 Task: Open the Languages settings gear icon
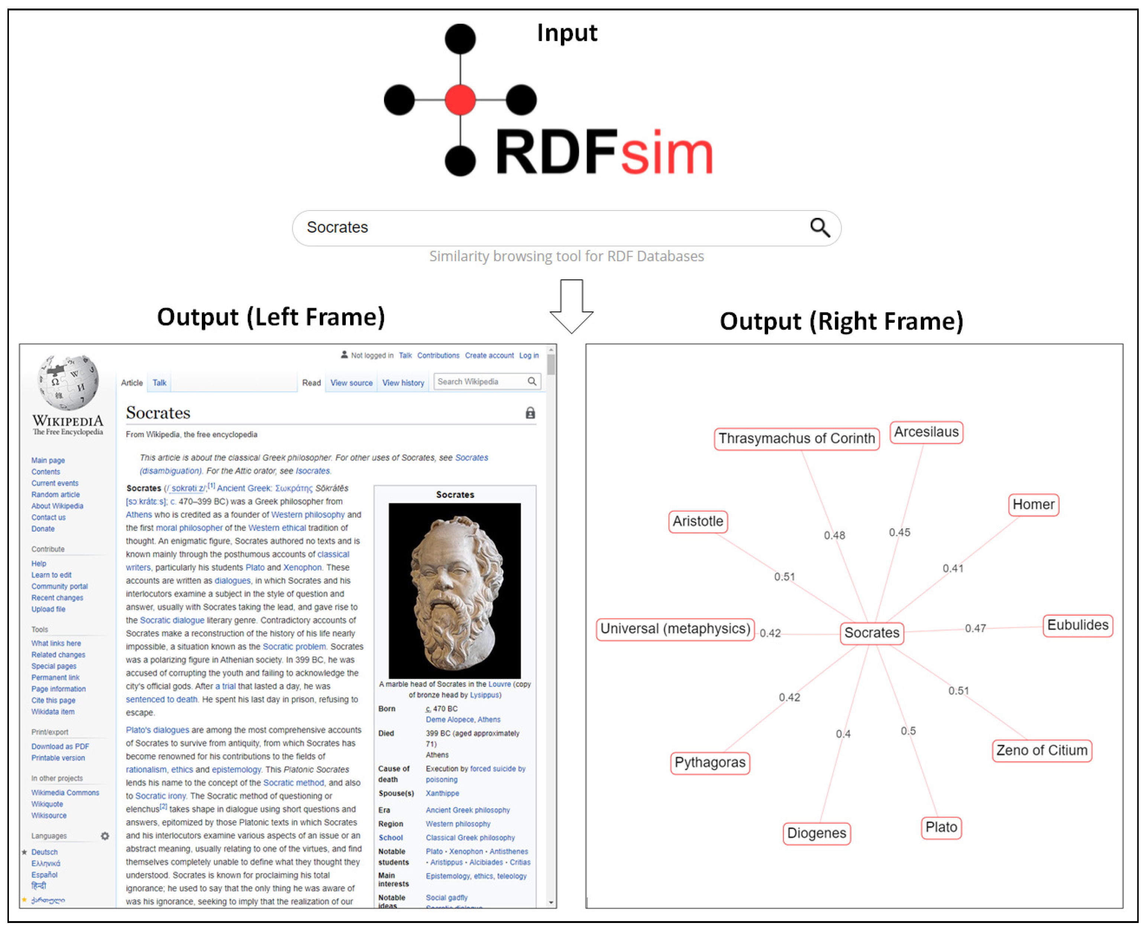point(105,836)
